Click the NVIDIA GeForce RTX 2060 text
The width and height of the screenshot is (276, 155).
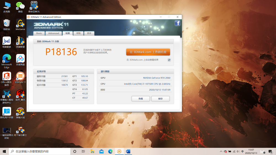[x=157, y=78]
